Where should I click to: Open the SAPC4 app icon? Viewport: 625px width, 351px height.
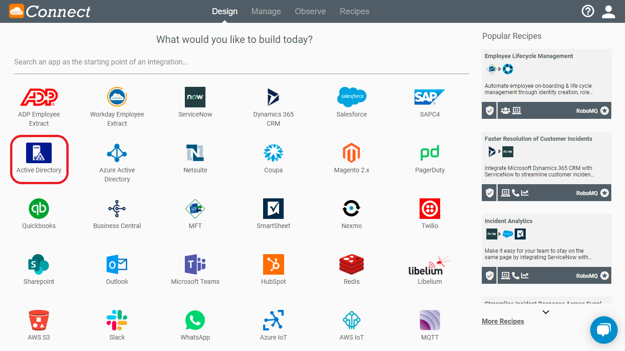(x=430, y=97)
